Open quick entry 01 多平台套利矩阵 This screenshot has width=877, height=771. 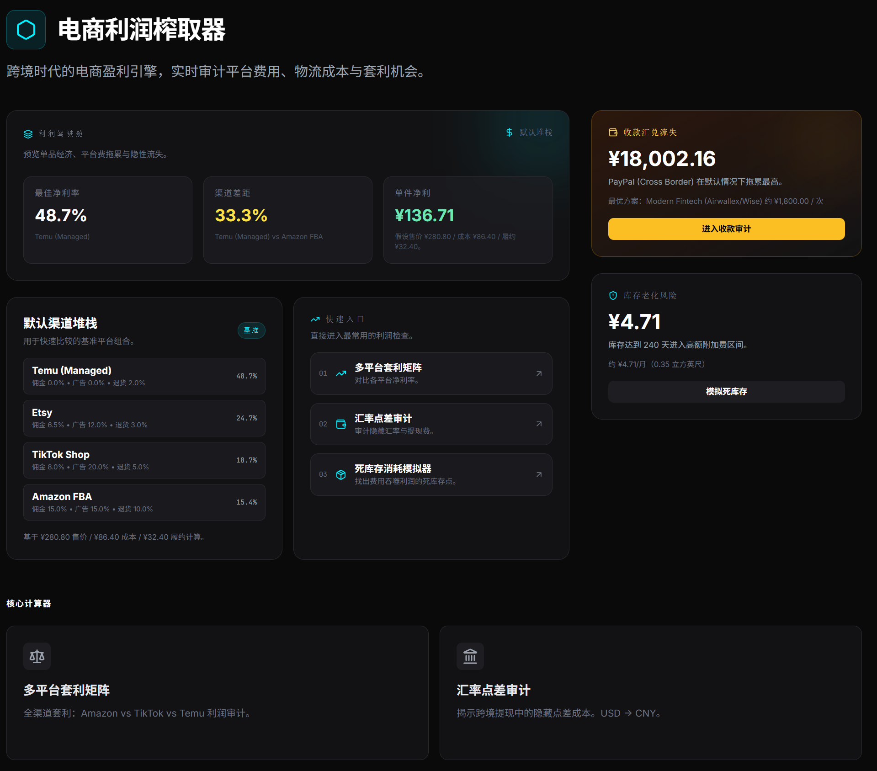tap(431, 374)
